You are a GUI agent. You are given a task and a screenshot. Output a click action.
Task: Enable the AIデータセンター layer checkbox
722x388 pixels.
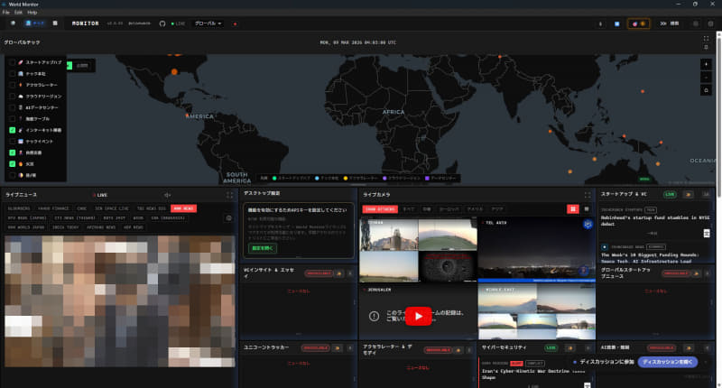(13, 107)
